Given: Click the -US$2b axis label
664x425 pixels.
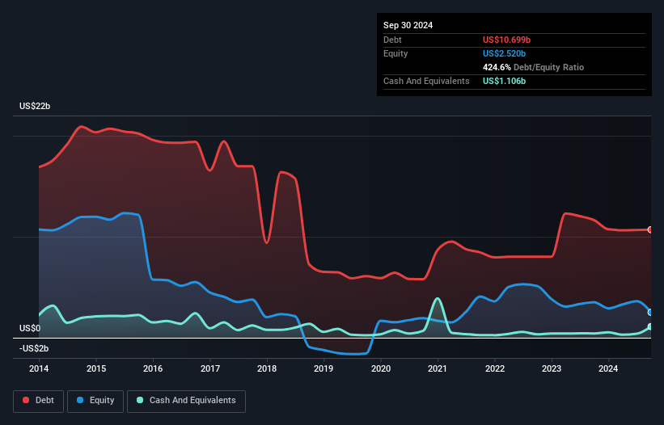Looking at the screenshot, I should [x=34, y=348].
